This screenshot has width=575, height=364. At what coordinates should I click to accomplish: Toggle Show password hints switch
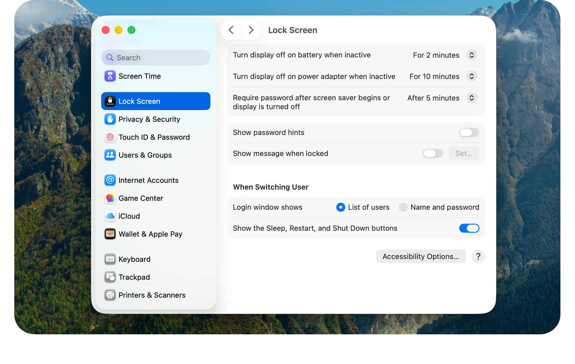coord(469,132)
